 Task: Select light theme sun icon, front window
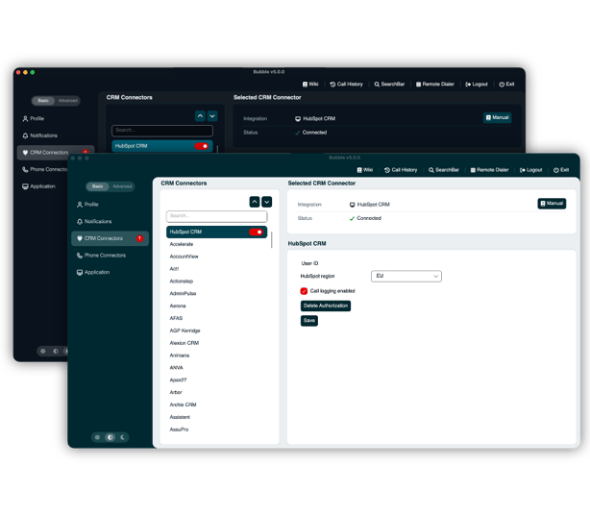(x=97, y=437)
